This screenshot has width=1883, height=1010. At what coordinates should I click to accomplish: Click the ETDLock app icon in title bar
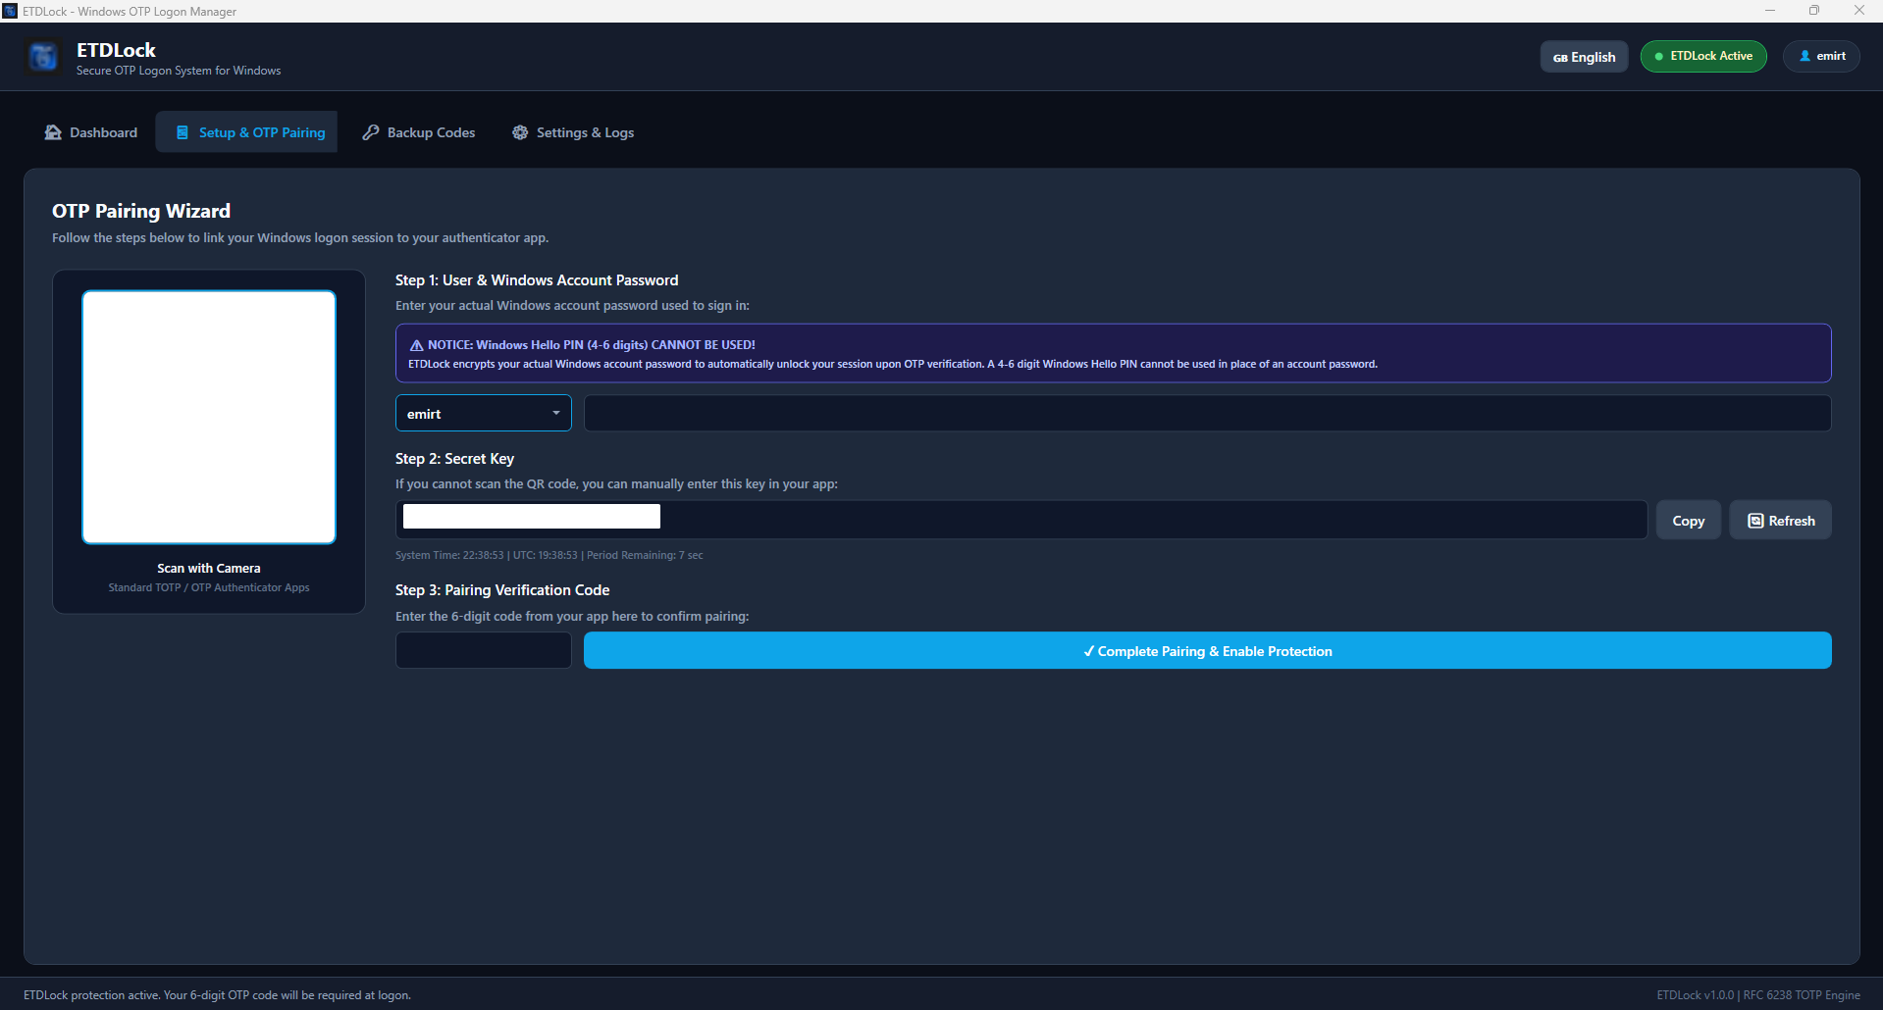10,11
